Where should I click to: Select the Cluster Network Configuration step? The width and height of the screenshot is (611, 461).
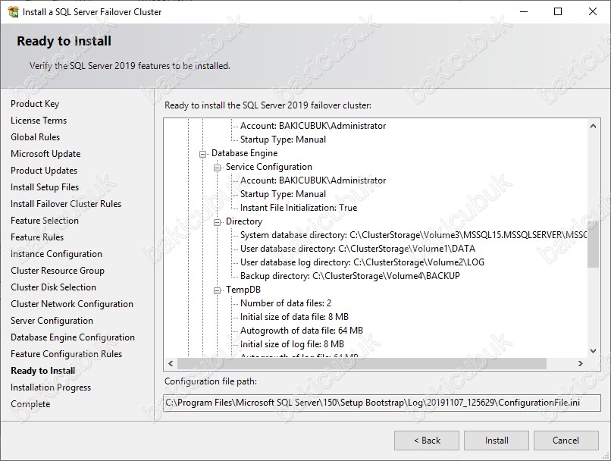click(72, 304)
